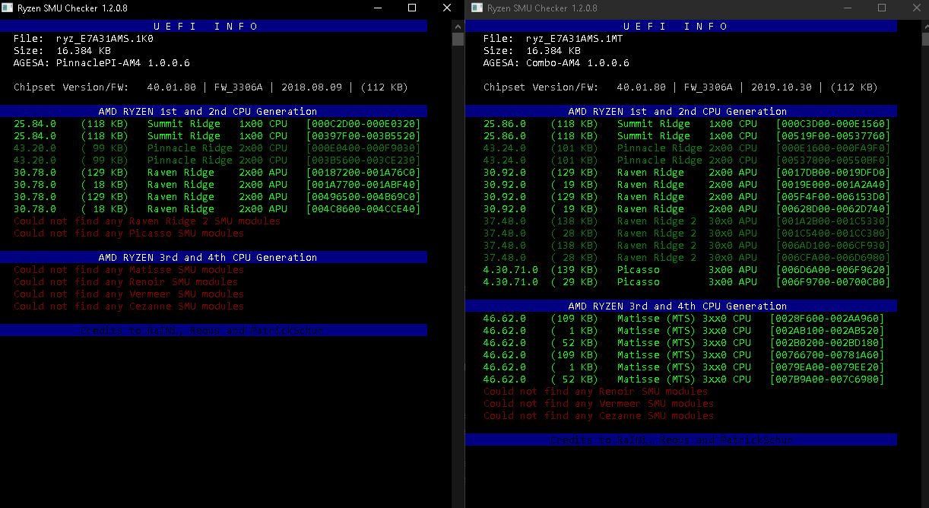Click 'Could not find any Matisse SMU modules'
The width and height of the screenshot is (929, 508).
(x=128, y=269)
